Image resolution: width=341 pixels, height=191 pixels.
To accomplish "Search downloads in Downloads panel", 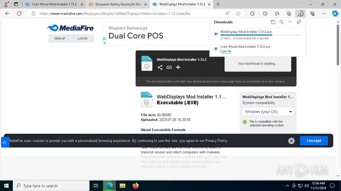I will 281,22.
